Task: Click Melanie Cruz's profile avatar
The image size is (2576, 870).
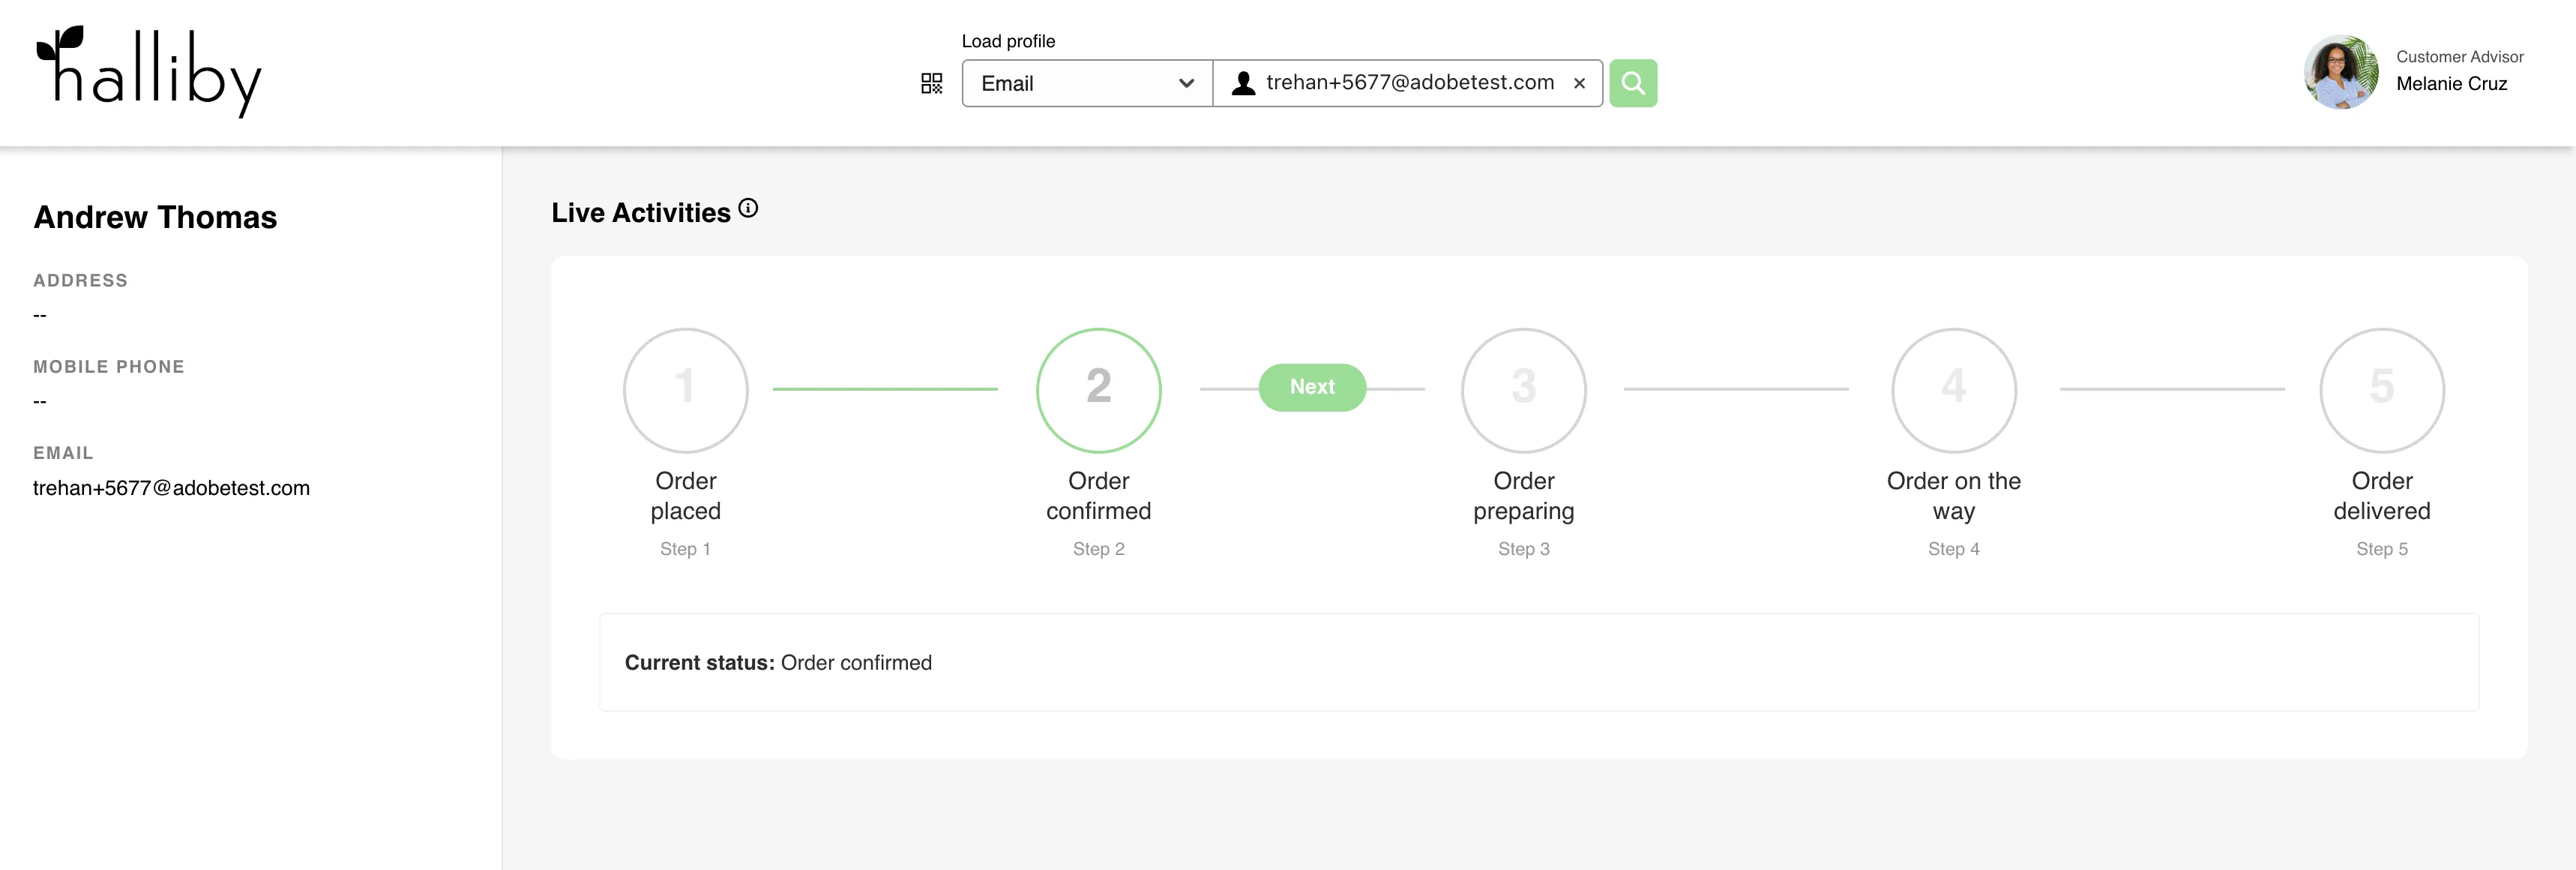Action: point(2341,72)
